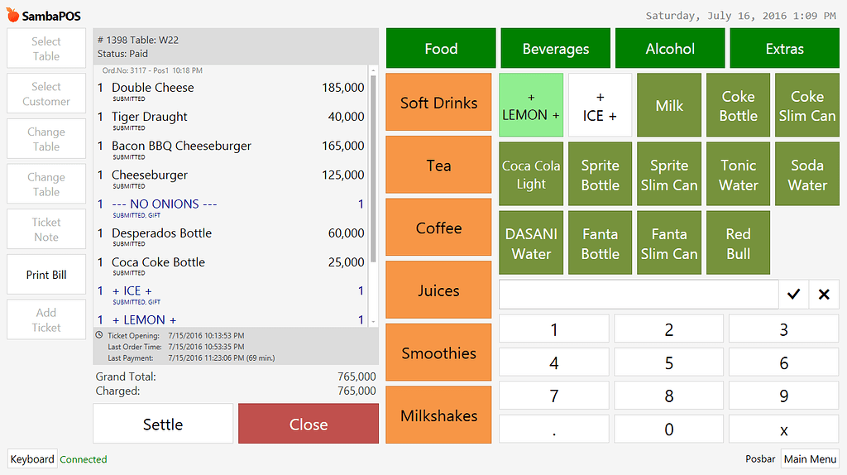Add Tonic Water item
This screenshot has height=475, width=847.
click(x=739, y=174)
